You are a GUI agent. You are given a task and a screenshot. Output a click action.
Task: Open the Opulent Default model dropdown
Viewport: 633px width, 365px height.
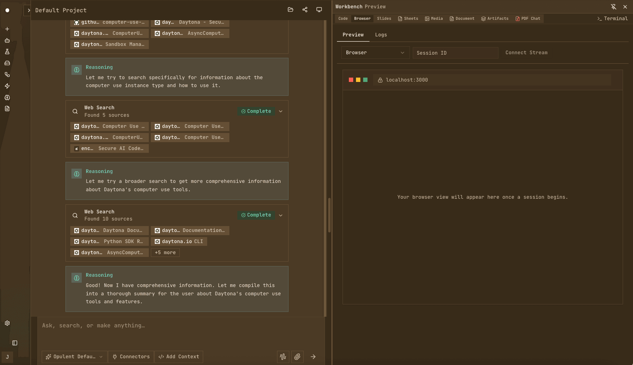click(x=75, y=357)
